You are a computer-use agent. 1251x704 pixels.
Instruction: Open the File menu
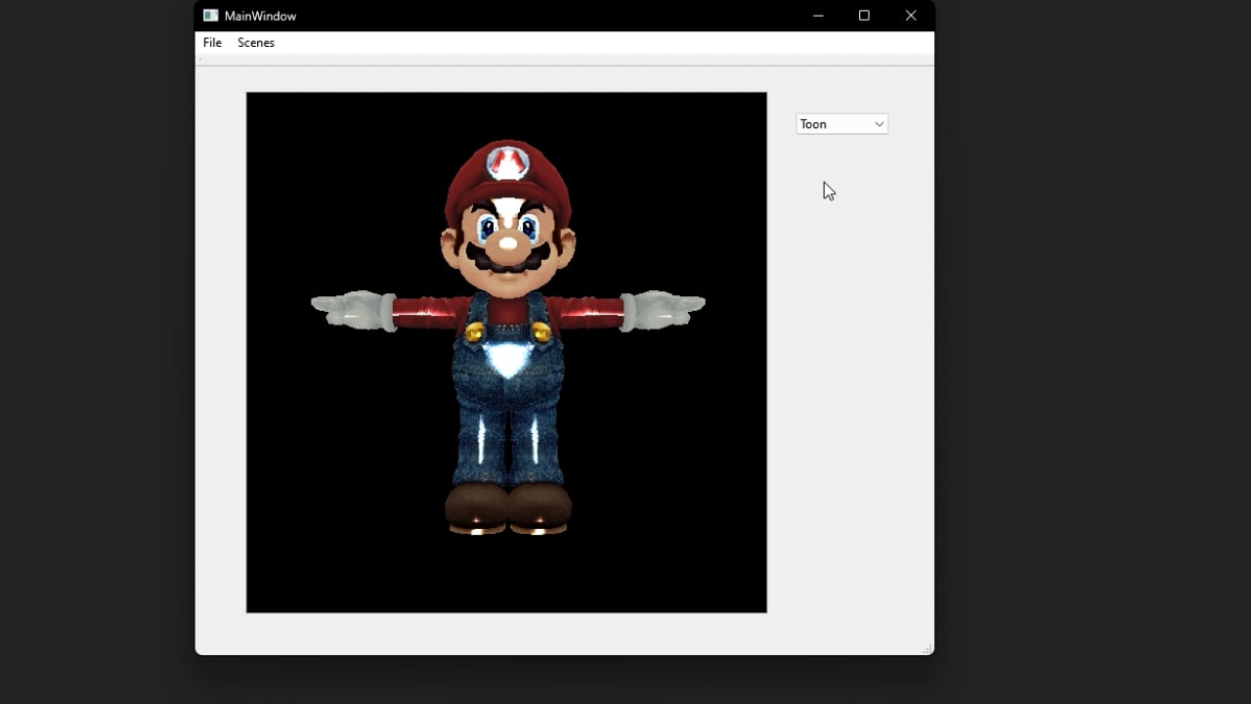[212, 43]
